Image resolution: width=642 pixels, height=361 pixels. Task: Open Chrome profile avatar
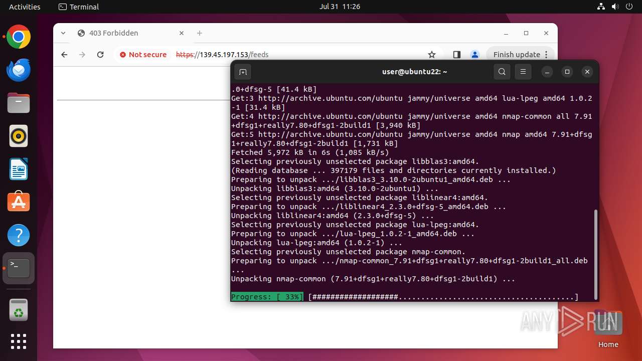coord(475,55)
